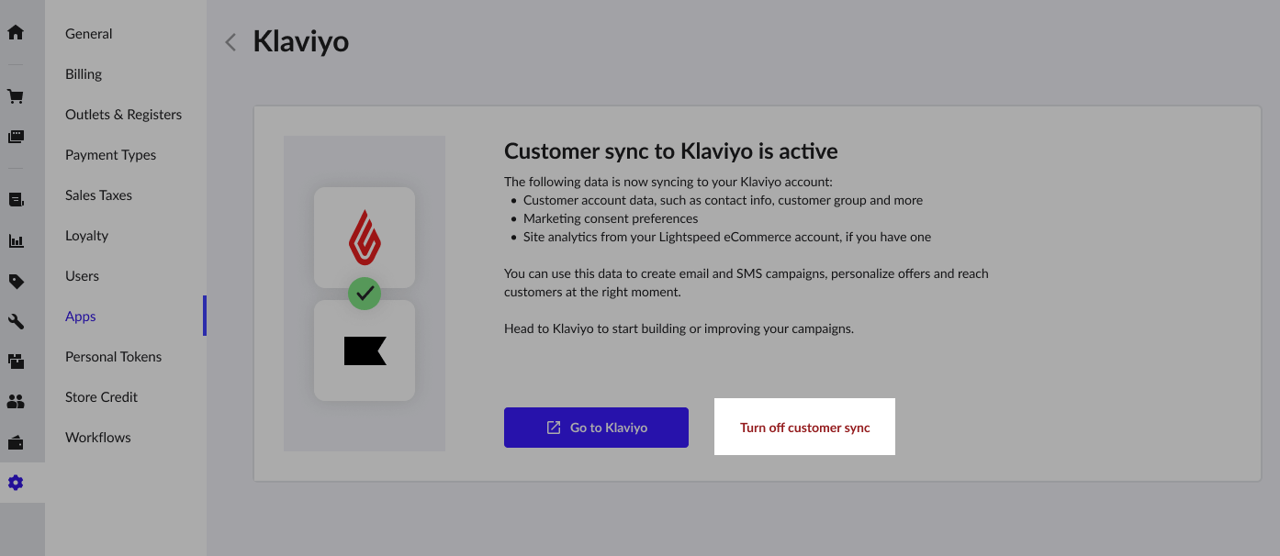This screenshot has width=1280, height=556.
Task: Select the Sell shopping cart icon
Action: click(x=15, y=95)
